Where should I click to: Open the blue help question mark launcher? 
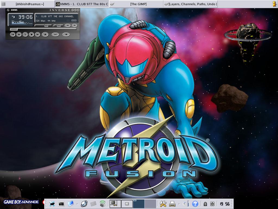(x=195, y=204)
